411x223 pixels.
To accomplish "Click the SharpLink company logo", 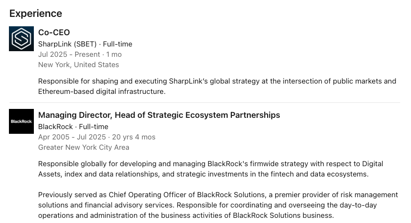I will pos(22,38).
